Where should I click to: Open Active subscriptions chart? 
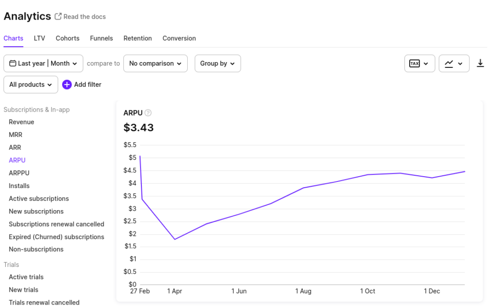[x=39, y=199]
